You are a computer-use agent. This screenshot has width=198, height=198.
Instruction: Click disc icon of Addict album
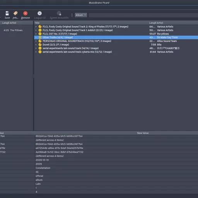(x=40, y=30)
